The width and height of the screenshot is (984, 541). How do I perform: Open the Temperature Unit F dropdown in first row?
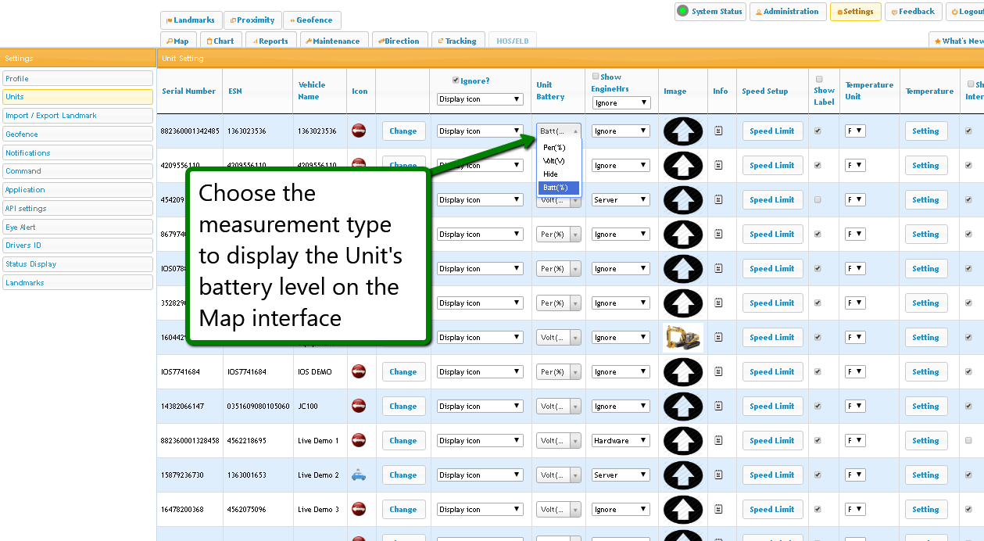pos(855,131)
